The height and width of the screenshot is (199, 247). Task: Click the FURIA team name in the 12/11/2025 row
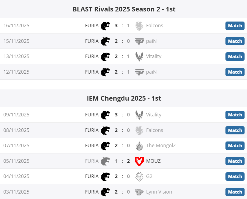click(x=92, y=72)
